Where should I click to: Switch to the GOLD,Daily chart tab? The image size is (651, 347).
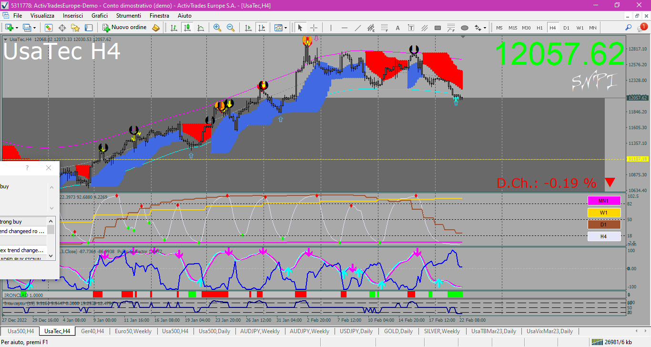coord(398,331)
